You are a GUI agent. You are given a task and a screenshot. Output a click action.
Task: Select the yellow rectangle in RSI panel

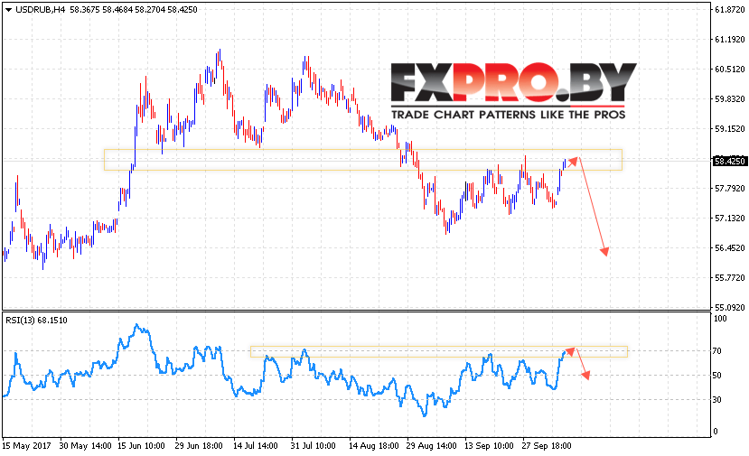[438, 351]
